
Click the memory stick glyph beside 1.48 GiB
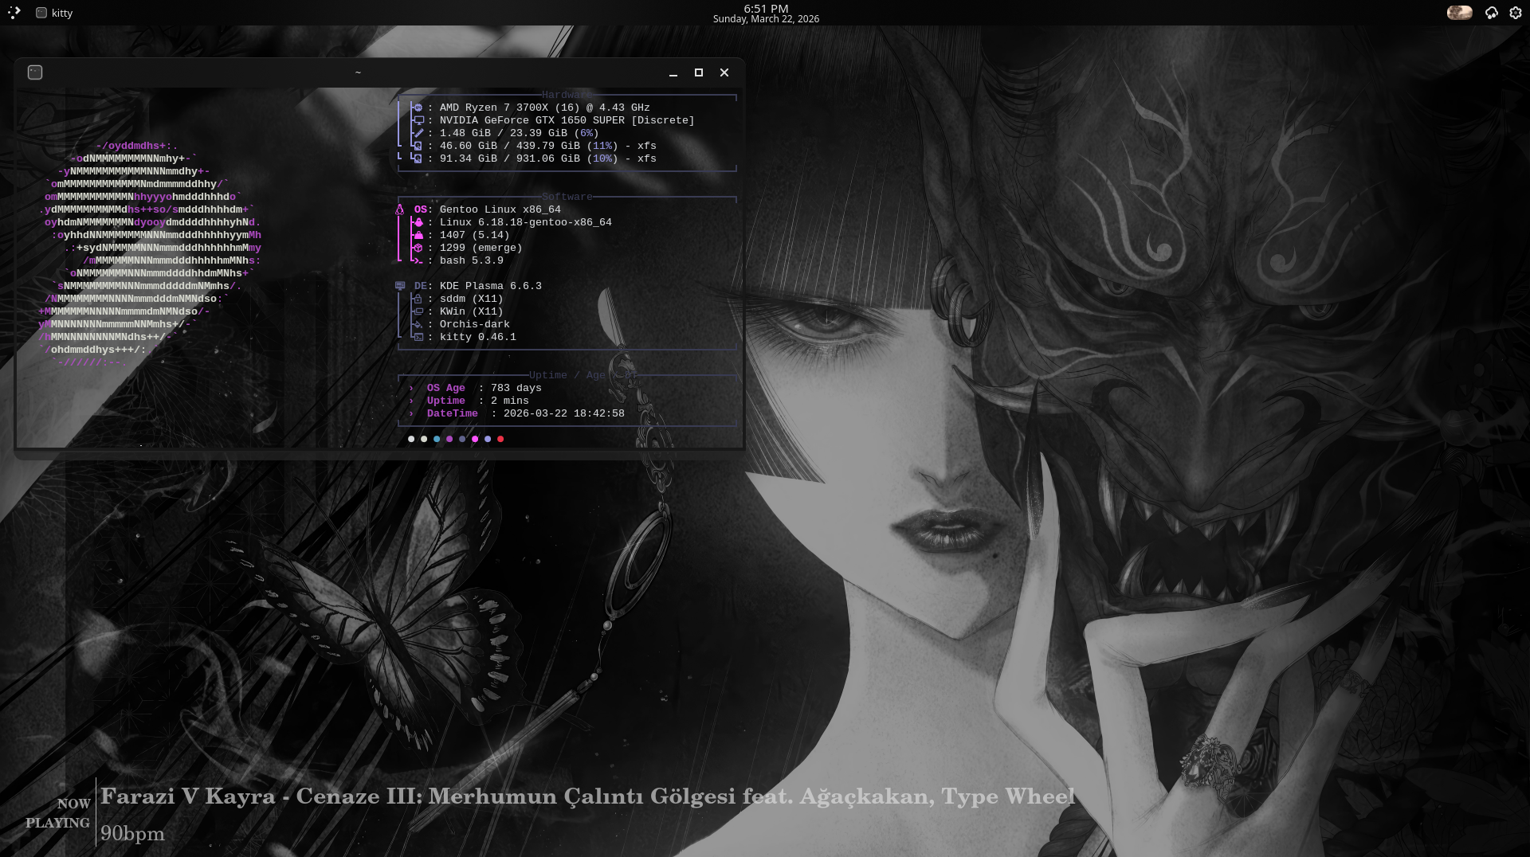[418, 133]
